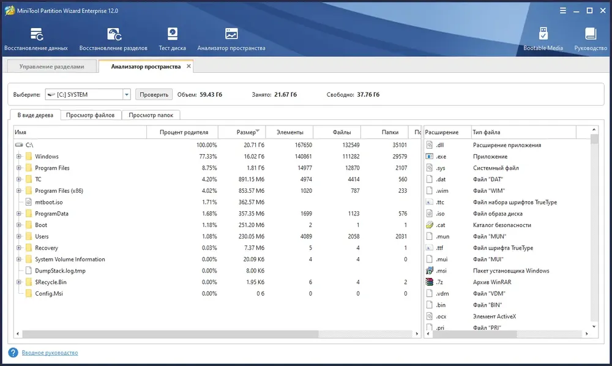Image resolution: width=612 pixels, height=366 pixels.
Task: Select the mtboot.iso file icon
Action: (x=29, y=202)
